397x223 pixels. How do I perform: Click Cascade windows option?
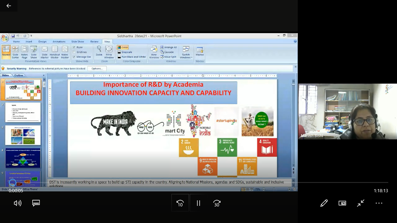[x=167, y=52]
